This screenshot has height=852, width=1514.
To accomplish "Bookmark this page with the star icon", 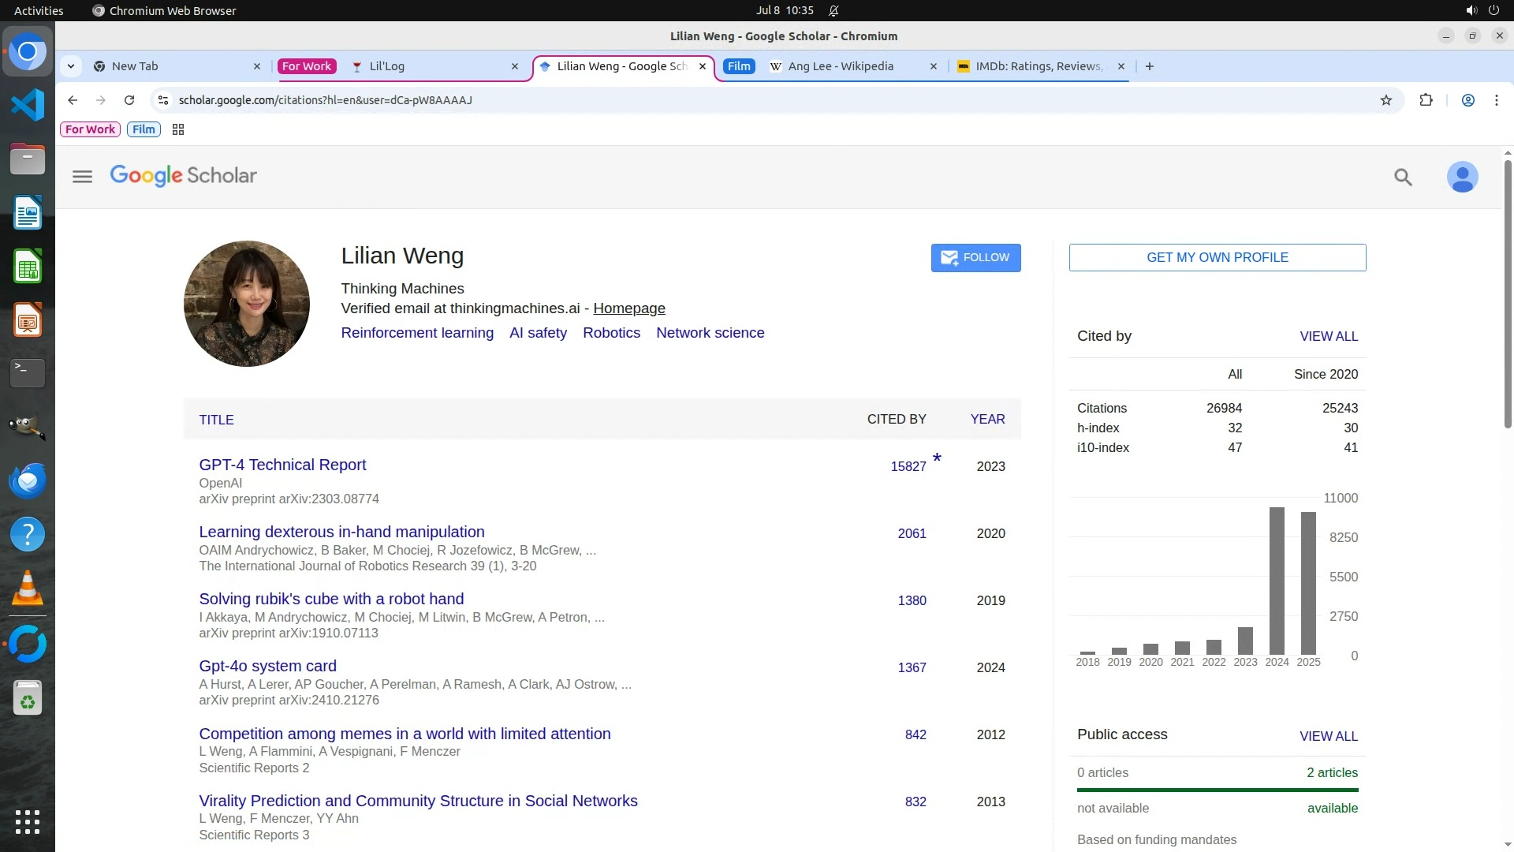I will pos(1386,100).
